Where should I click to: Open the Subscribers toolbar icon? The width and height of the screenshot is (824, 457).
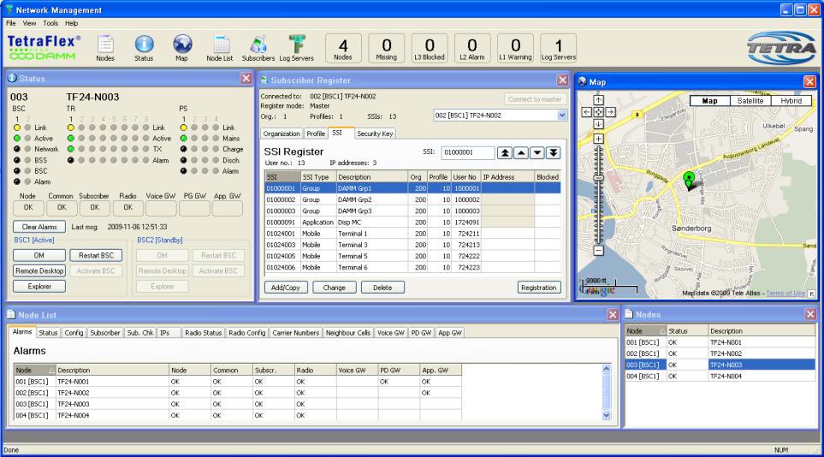(258, 49)
